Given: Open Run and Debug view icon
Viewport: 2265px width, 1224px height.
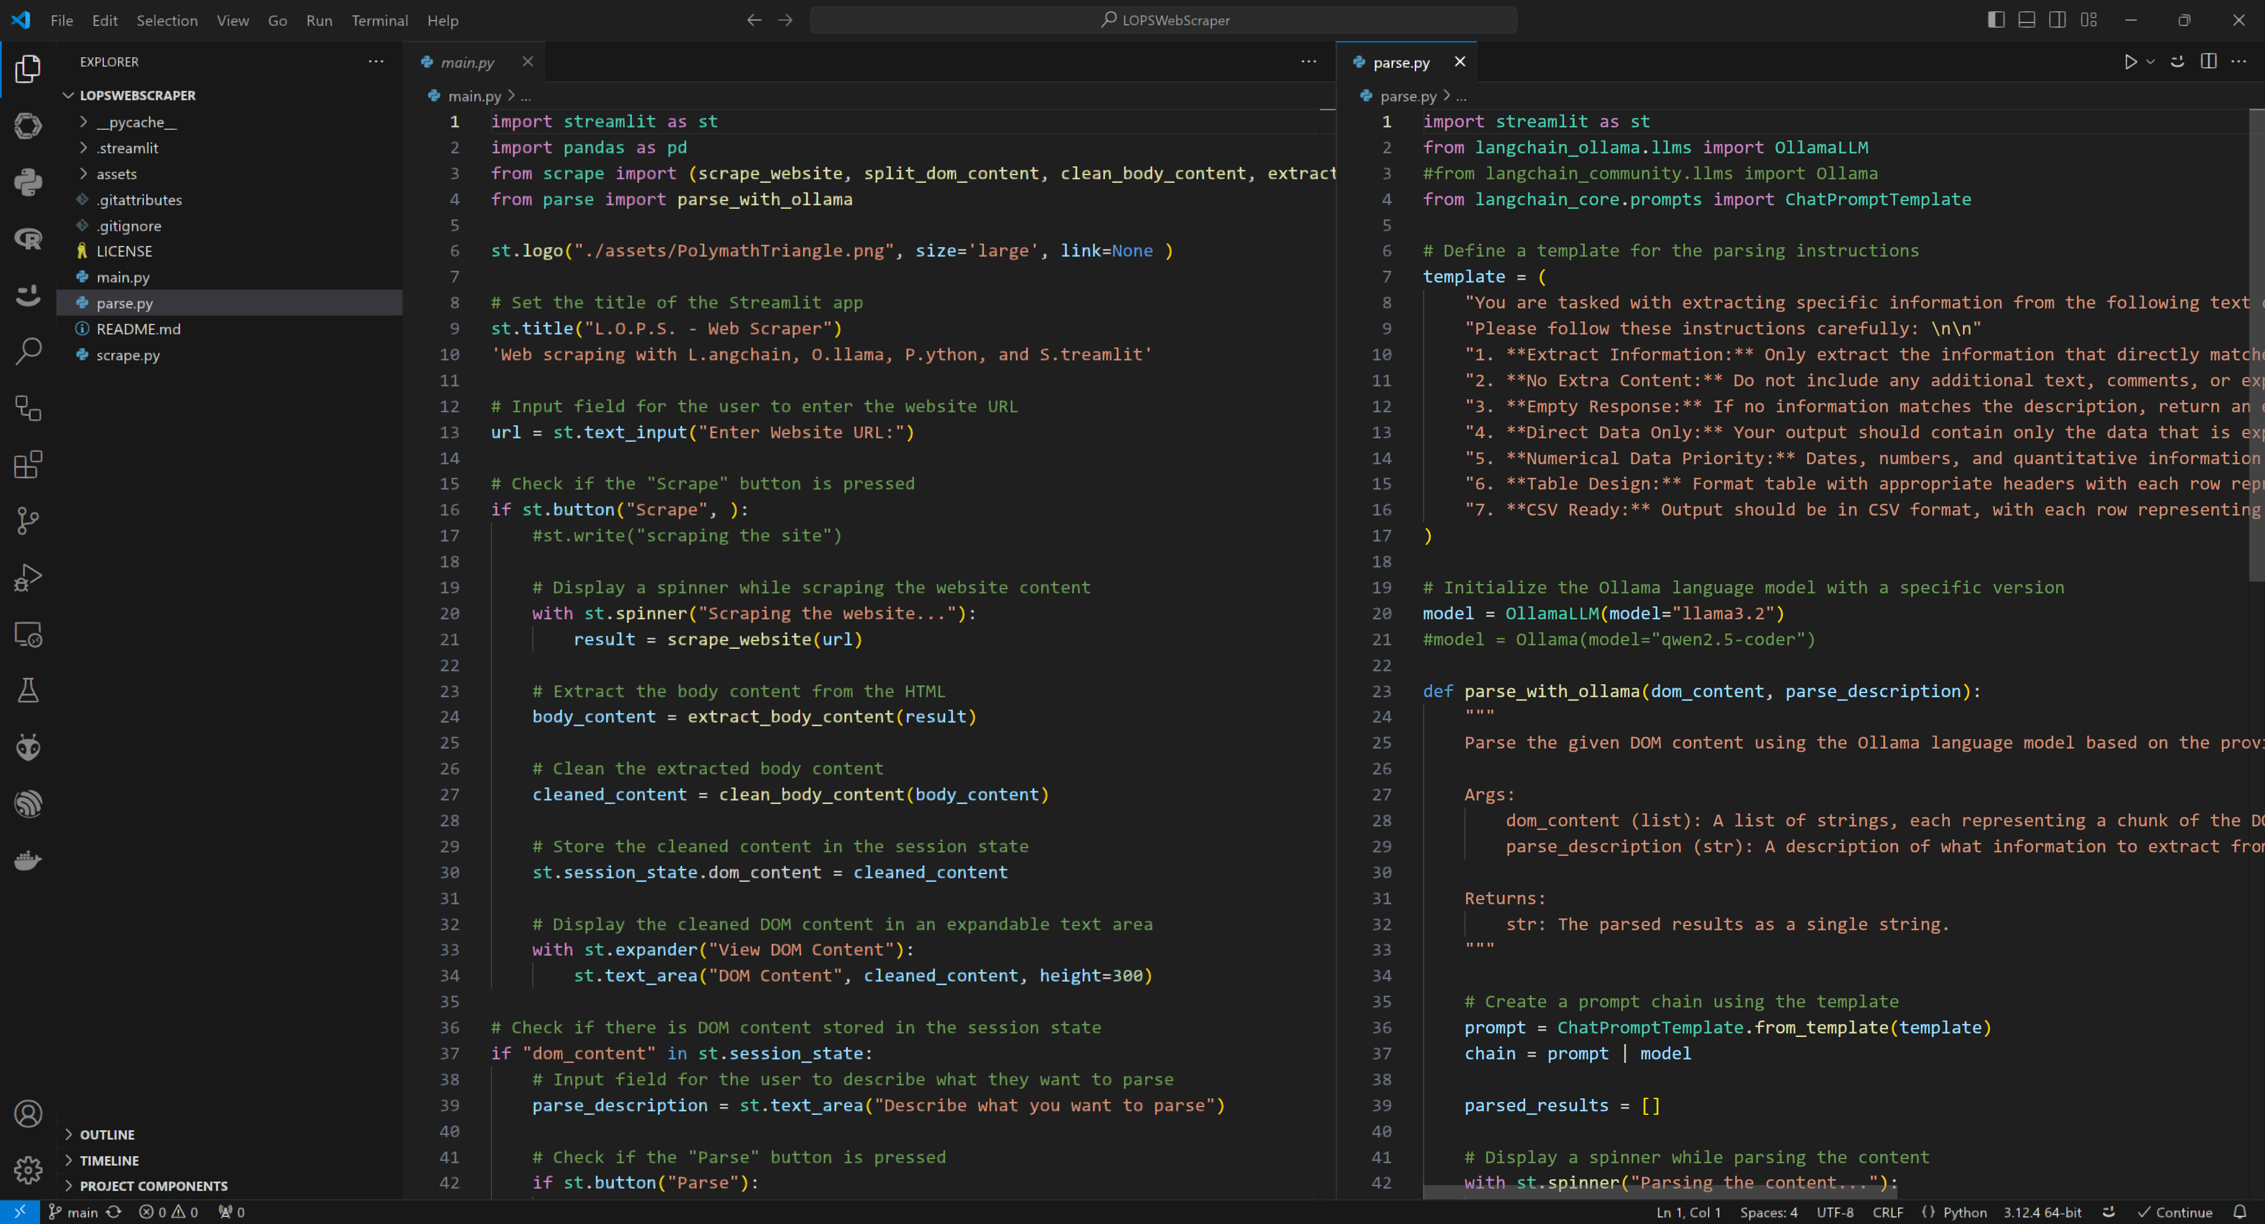Looking at the screenshot, I should tap(28, 577).
